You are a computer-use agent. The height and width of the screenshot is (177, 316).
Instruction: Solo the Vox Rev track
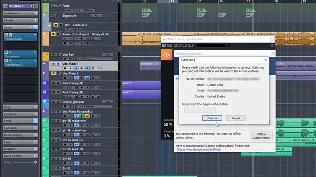tap(58, 55)
